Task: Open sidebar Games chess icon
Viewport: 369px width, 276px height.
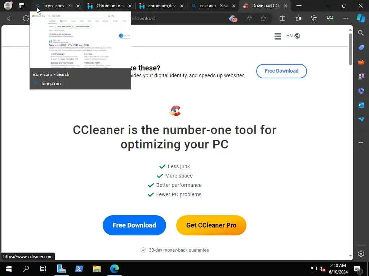Action: coord(361,76)
